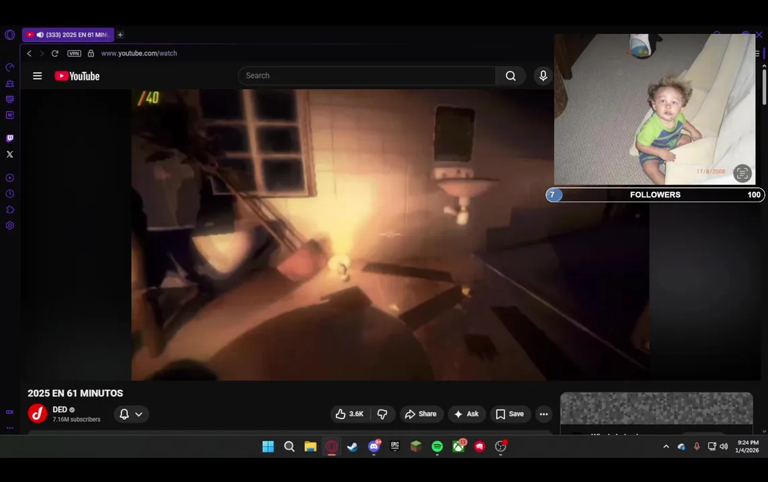This screenshot has height=482, width=768.
Task: Click the address bar URL
Action: pos(139,54)
